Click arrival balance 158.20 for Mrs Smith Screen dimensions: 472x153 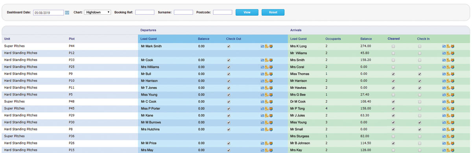366,60
